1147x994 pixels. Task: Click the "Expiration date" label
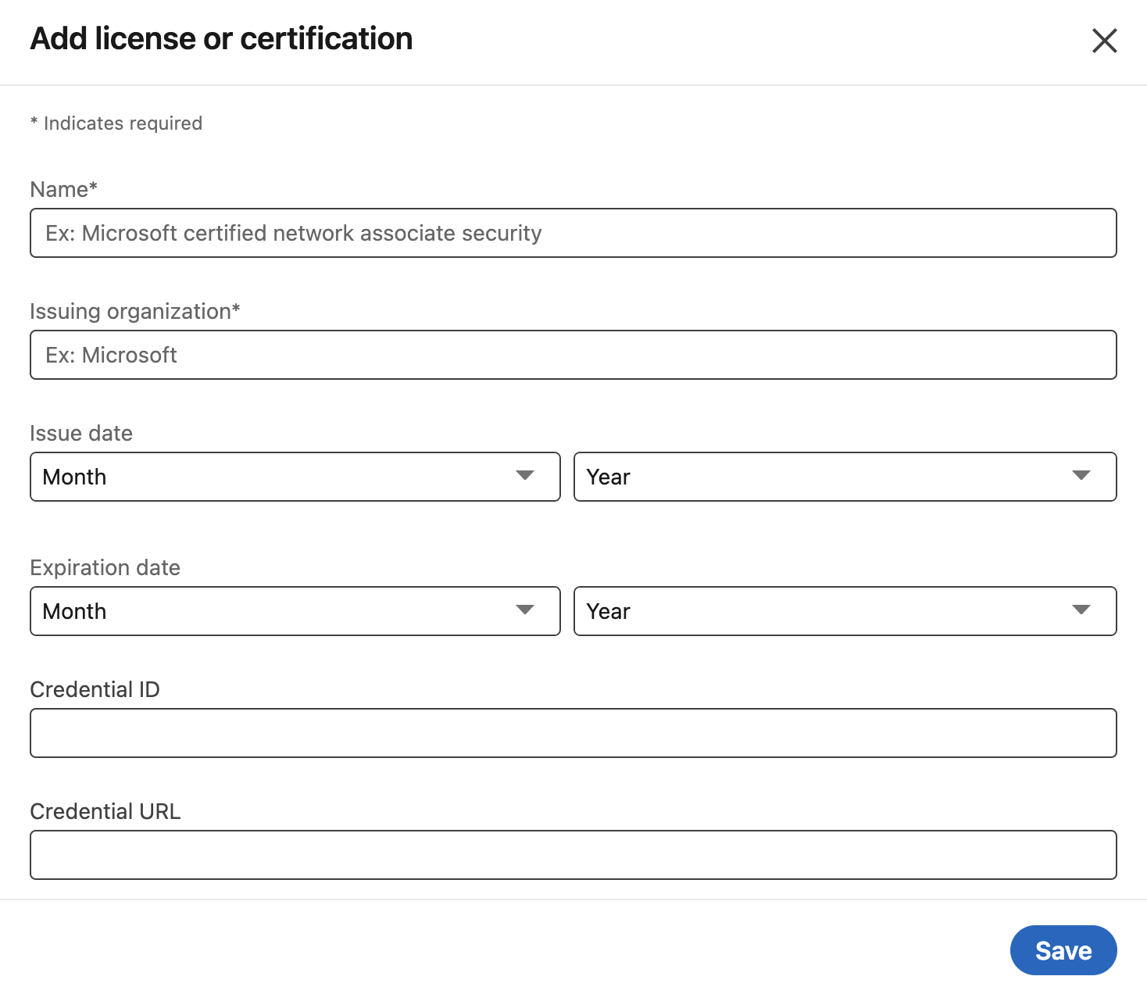tap(105, 567)
